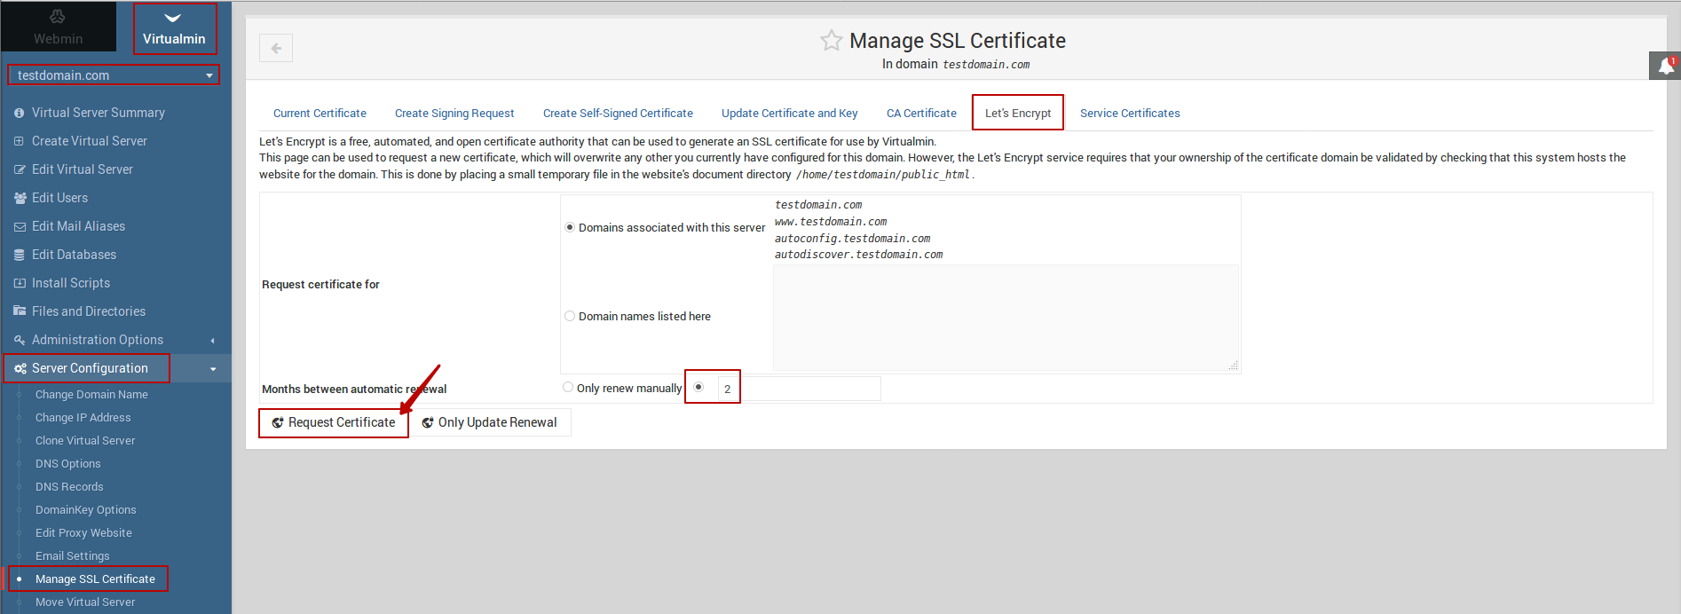Click the months between renewal input field
The image size is (1681, 614).
pos(799,389)
